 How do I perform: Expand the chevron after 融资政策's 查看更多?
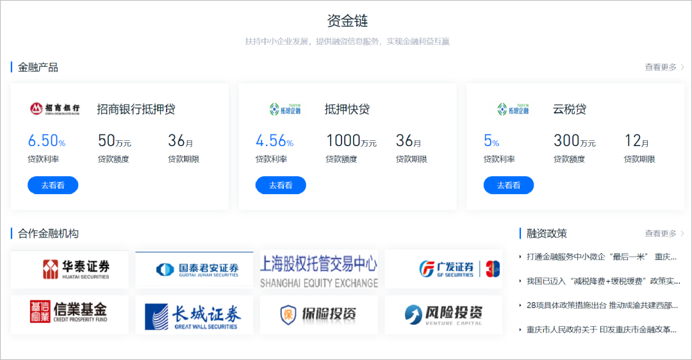[x=682, y=233]
